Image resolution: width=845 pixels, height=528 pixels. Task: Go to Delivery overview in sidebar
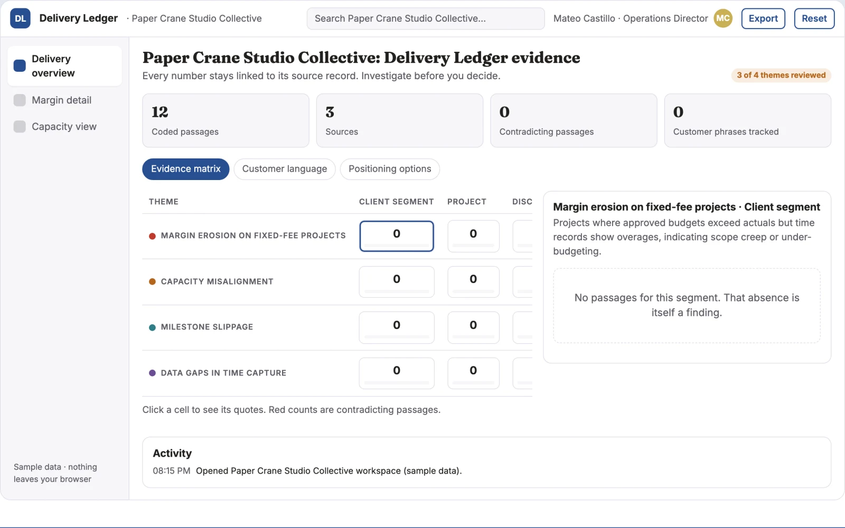[x=64, y=66]
